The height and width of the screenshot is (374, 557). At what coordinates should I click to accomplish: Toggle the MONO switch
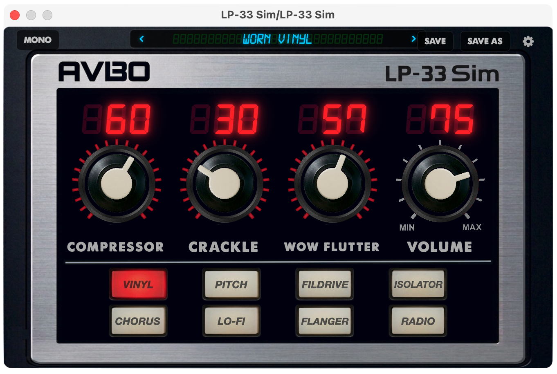(x=38, y=40)
